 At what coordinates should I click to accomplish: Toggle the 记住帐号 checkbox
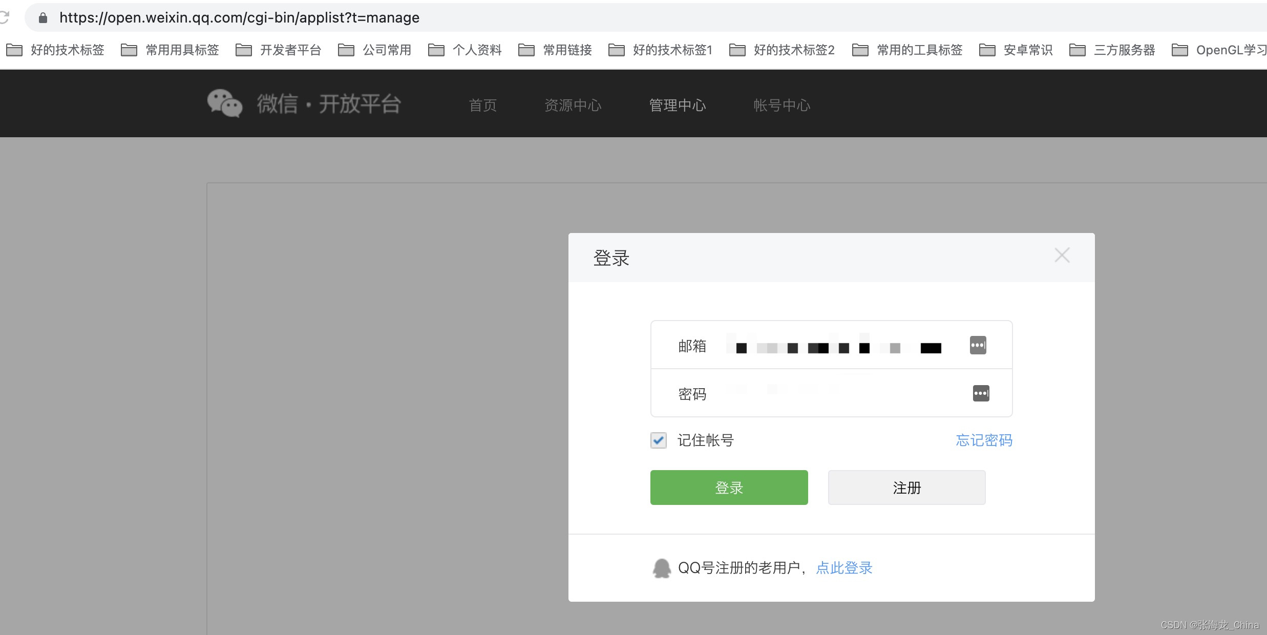[x=659, y=440]
